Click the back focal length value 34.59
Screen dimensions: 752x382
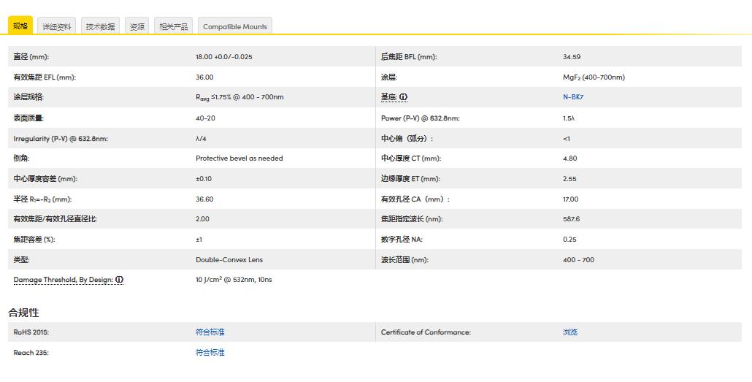coord(572,57)
